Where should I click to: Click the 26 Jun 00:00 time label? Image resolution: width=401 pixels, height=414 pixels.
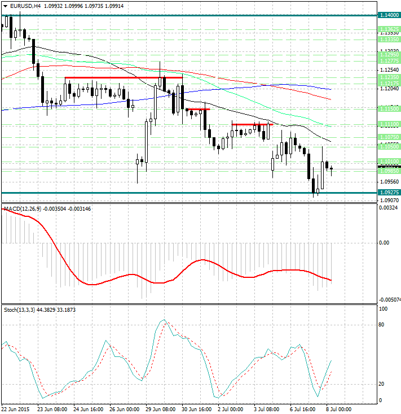pyautogui.click(x=125, y=409)
